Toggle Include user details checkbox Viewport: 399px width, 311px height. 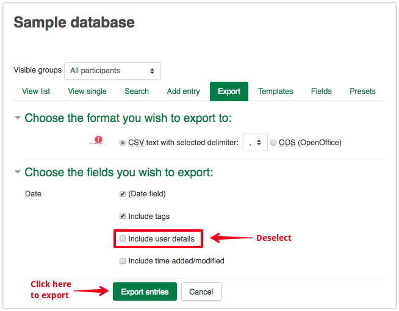pos(123,238)
